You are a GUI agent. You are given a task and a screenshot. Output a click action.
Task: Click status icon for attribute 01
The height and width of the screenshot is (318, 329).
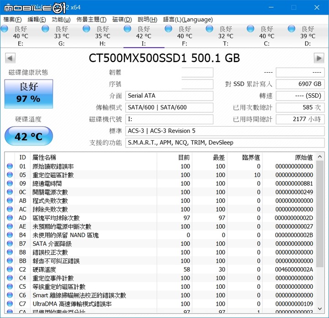(10, 166)
